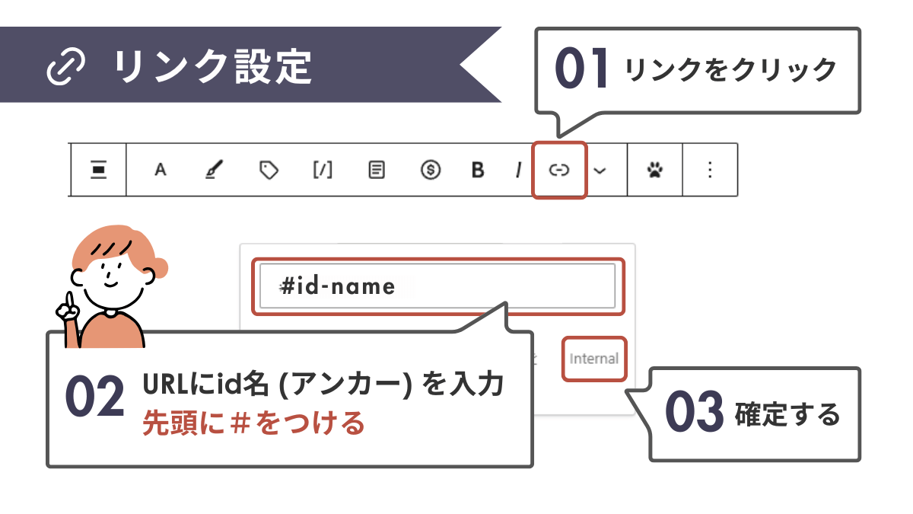The width and height of the screenshot is (913, 514).
Task: Open the block alignment icon
Action: tap(98, 171)
